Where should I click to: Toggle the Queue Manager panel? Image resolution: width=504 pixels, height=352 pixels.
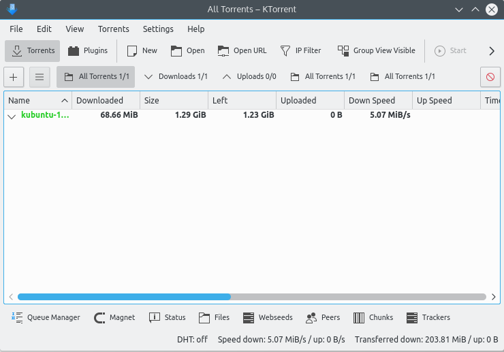(x=46, y=317)
